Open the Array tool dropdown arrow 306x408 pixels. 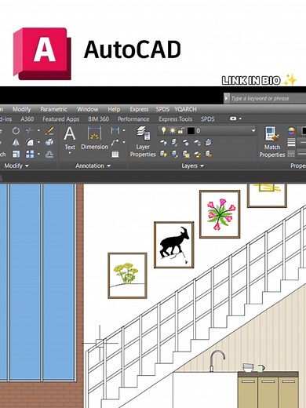[38, 154]
